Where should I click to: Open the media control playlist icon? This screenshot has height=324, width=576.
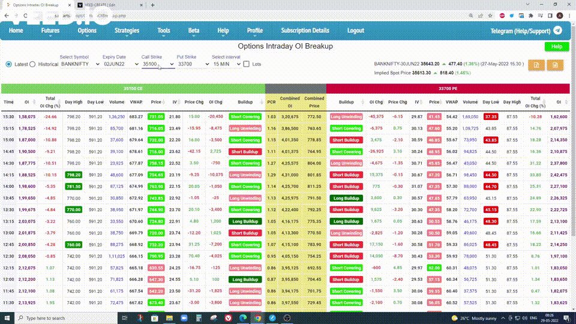tap(541, 16)
